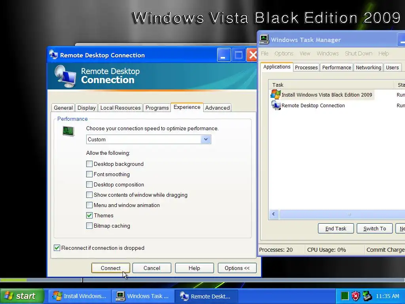Image resolution: width=405 pixels, height=304 pixels.
Task: Click the task list horizontal scrollbar thumb
Action: point(342,214)
